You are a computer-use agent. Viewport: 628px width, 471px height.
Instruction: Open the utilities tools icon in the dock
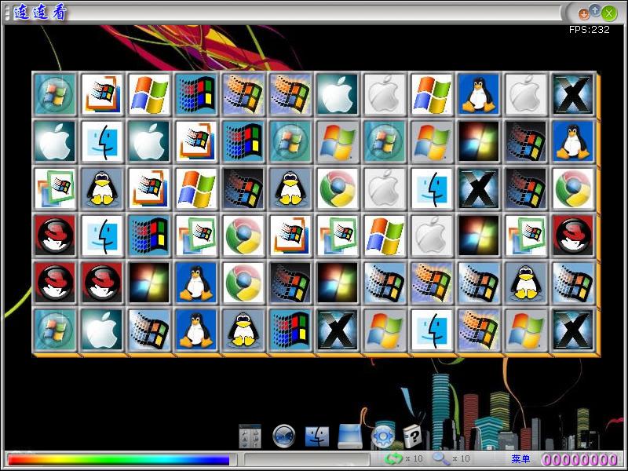[250, 436]
